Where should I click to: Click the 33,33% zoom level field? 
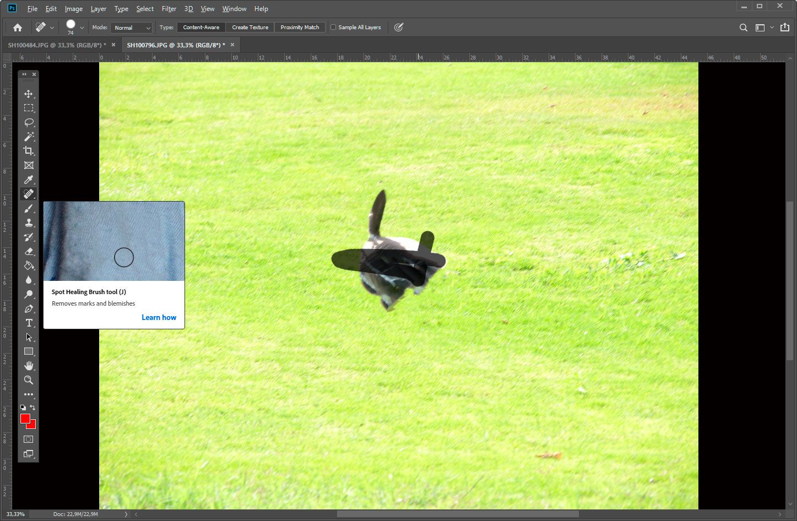click(x=15, y=514)
